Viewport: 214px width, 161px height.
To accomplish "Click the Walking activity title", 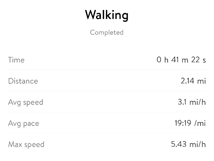I will [107, 15].
